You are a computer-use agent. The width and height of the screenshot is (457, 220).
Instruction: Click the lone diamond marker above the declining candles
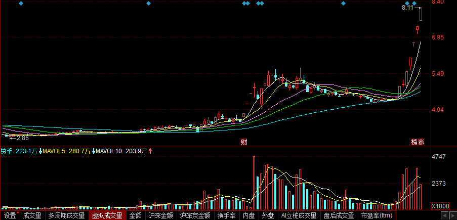point(343,4)
